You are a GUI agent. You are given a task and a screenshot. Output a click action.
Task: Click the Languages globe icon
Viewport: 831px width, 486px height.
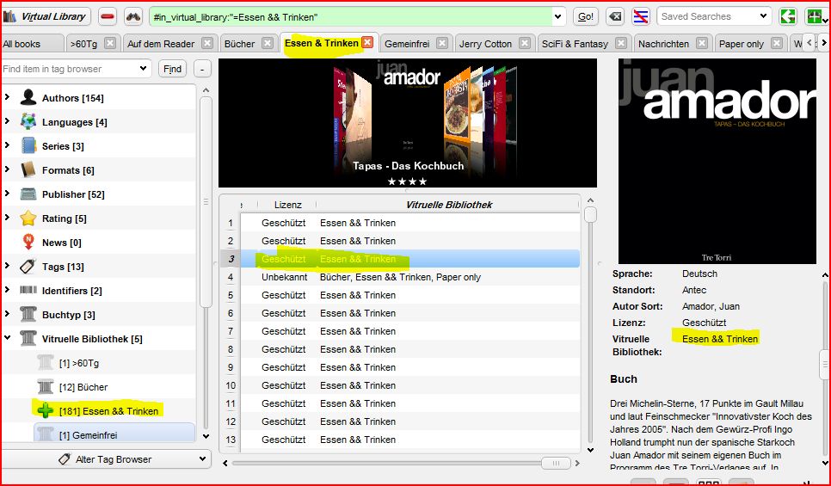click(28, 122)
